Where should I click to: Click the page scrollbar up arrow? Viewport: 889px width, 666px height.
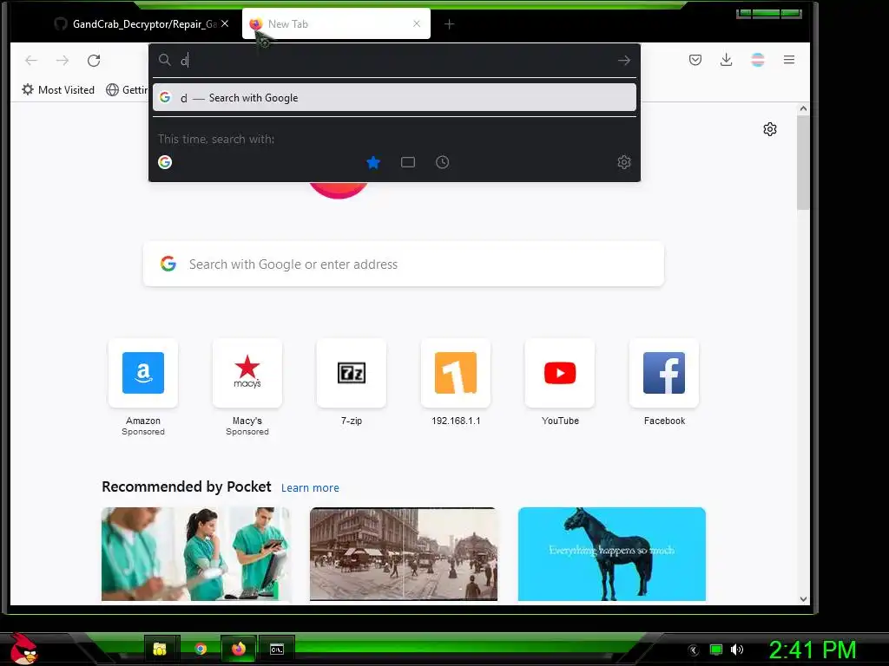click(x=803, y=108)
